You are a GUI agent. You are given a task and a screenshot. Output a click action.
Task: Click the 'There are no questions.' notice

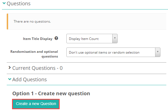(x=32, y=22)
